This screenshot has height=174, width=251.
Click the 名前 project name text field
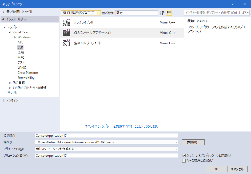(x=106, y=135)
